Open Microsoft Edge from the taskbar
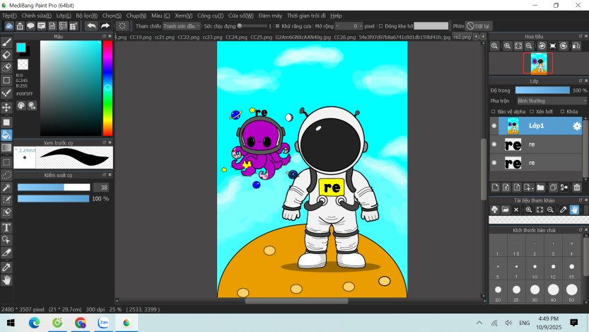 [35, 323]
